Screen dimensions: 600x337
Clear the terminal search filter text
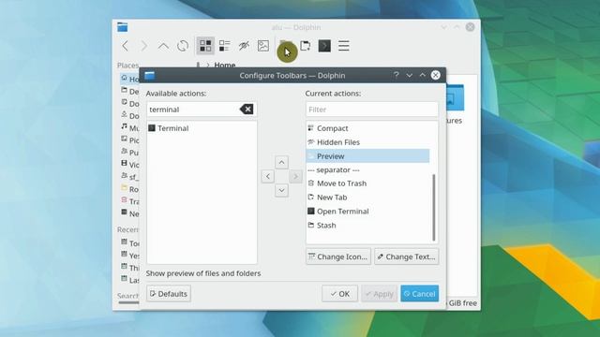(x=247, y=110)
